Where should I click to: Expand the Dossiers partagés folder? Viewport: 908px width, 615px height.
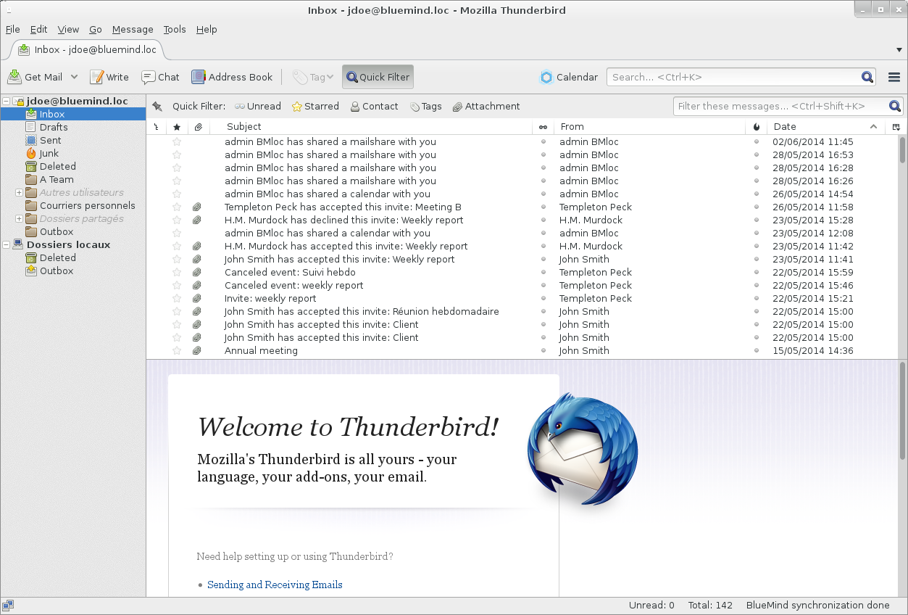[19, 219]
